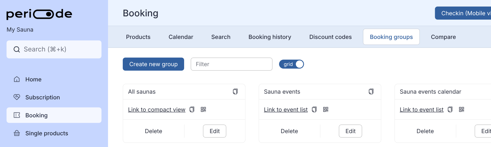Switch to the Compare tab

[x=443, y=37]
